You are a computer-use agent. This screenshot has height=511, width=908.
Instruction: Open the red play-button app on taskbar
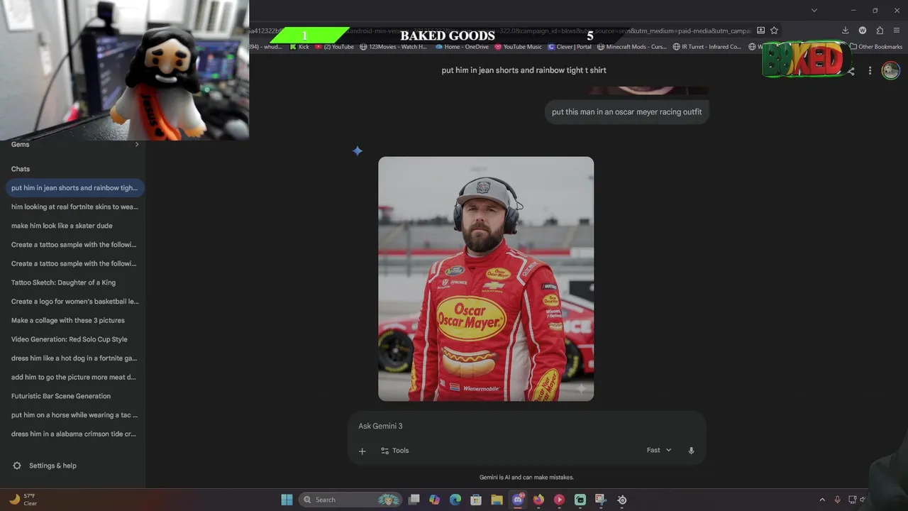pyautogui.click(x=559, y=500)
